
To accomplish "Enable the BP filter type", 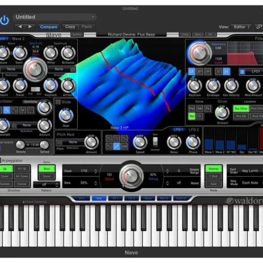I will tap(200, 72).
